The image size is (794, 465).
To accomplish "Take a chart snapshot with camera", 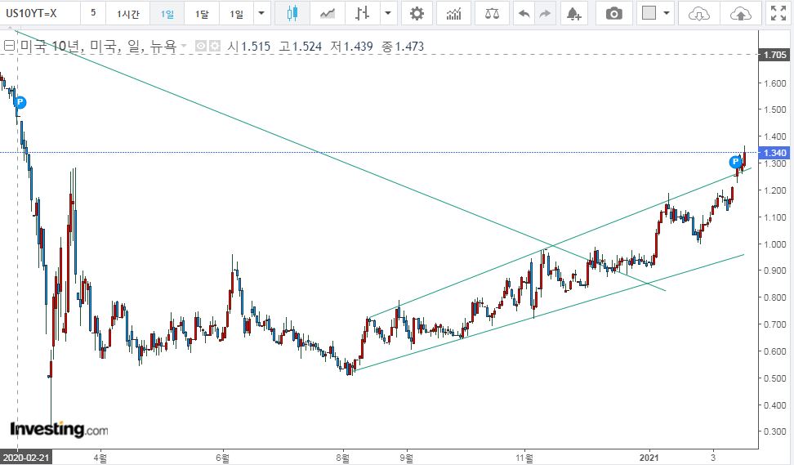I will [x=613, y=13].
